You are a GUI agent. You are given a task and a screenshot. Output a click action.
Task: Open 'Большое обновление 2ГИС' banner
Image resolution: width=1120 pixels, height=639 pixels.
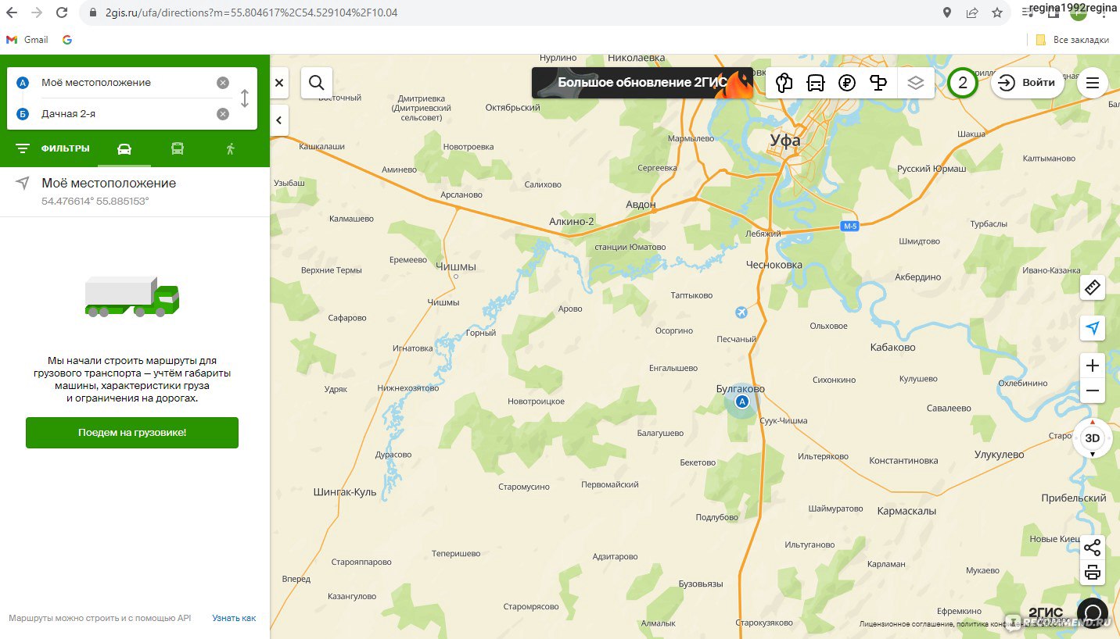tap(642, 83)
